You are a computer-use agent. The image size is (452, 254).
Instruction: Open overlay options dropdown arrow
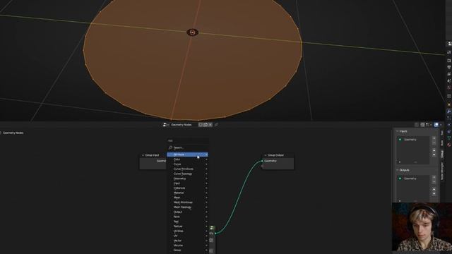(x=441, y=124)
